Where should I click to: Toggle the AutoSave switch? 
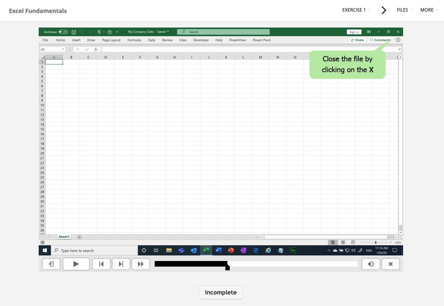coord(63,32)
